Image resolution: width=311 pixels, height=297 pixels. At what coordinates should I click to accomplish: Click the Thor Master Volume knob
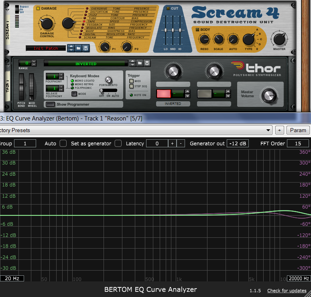tap(269, 96)
